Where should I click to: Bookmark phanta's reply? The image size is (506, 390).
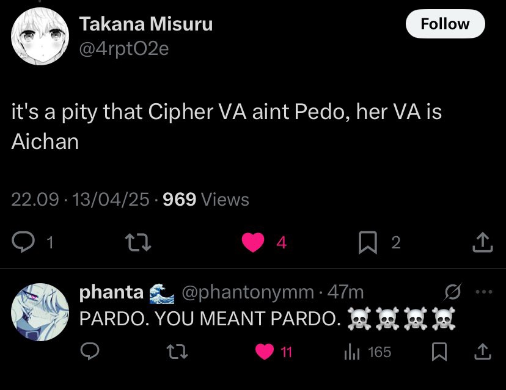coord(438,352)
